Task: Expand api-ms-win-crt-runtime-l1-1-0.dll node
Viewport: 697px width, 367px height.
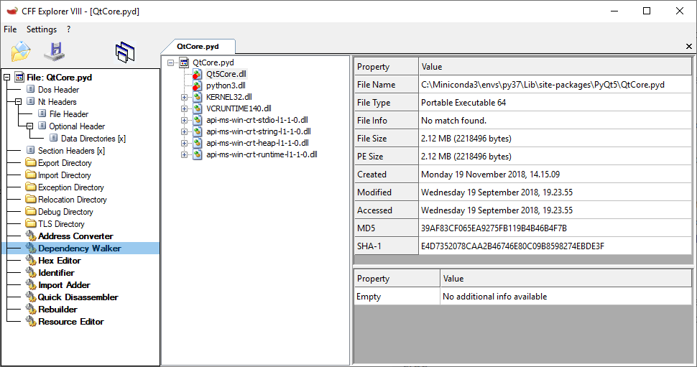Action: pyautogui.click(x=184, y=154)
